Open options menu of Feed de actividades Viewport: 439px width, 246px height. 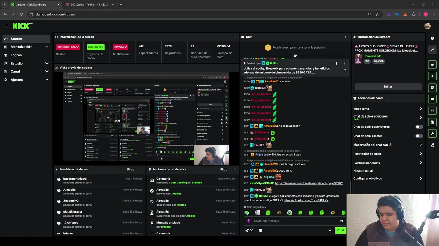pyautogui.click(x=141, y=169)
